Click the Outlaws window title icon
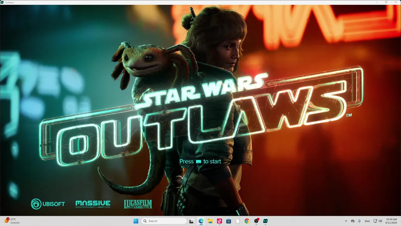 [2, 2]
